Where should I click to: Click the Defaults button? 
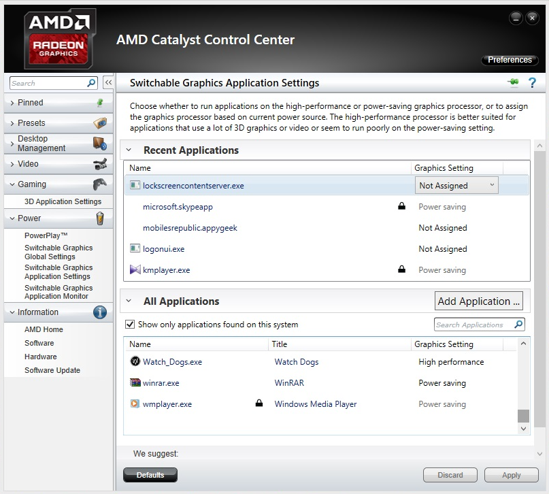click(x=150, y=475)
